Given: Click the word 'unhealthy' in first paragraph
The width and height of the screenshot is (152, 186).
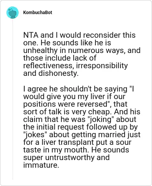Looking at the screenshot, I should coord(40,51).
